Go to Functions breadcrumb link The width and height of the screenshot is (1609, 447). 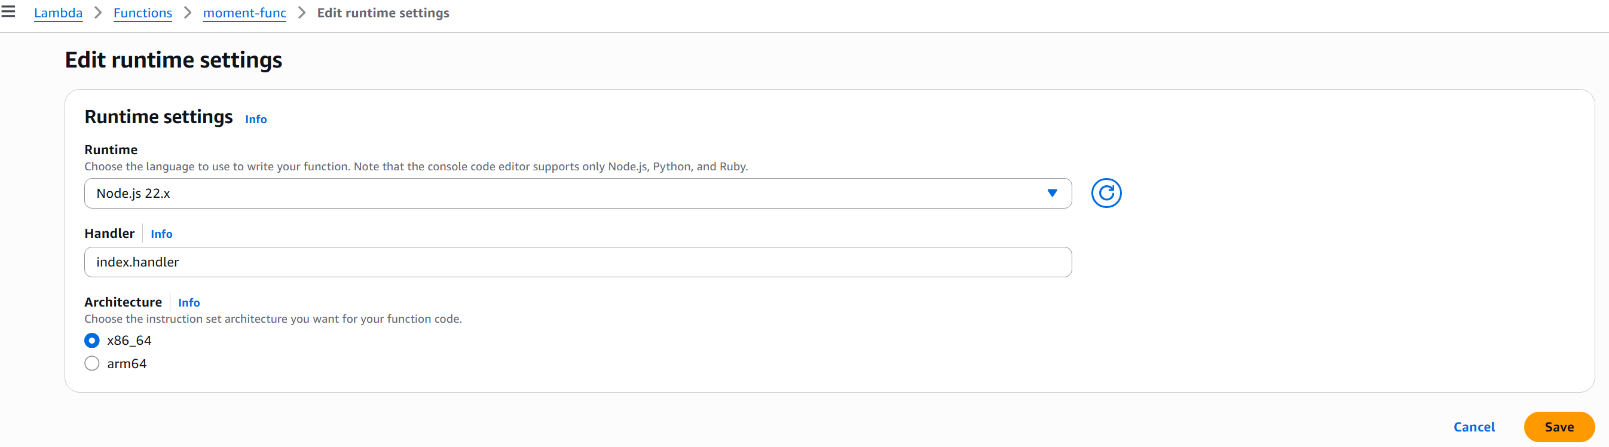142,13
